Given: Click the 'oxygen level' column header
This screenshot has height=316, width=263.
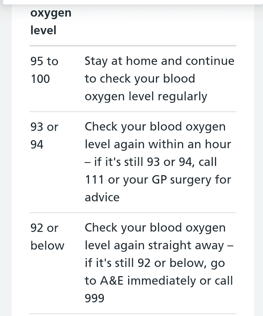Looking at the screenshot, I should coord(51,22).
